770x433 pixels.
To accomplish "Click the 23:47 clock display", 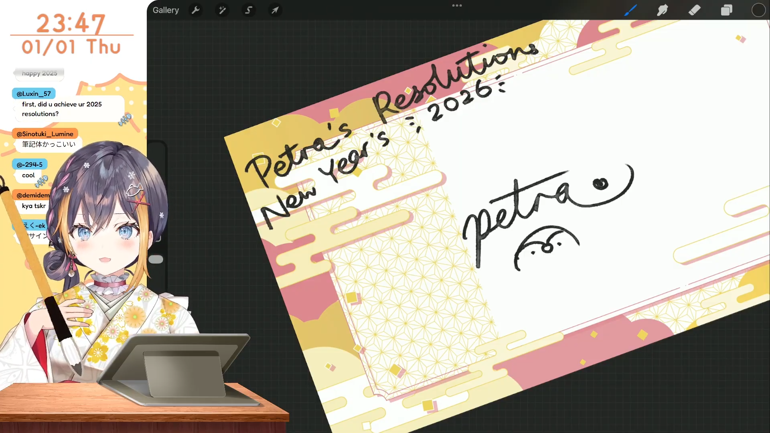I will [x=71, y=23].
